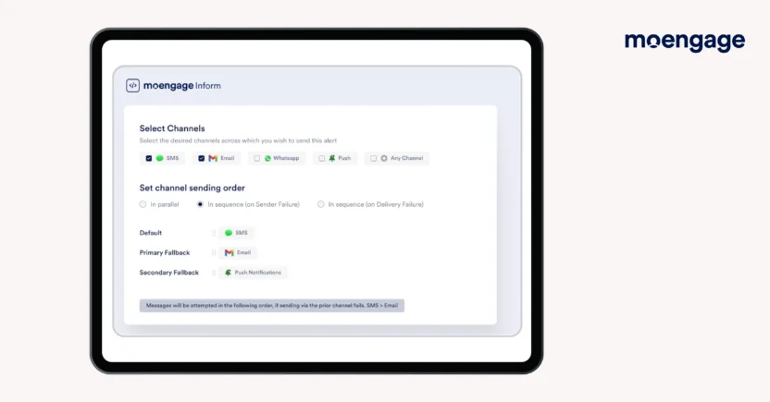The height and width of the screenshot is (402, 770).
Task: Click the SMS chip in the Default row
Action: click(236, 233)
